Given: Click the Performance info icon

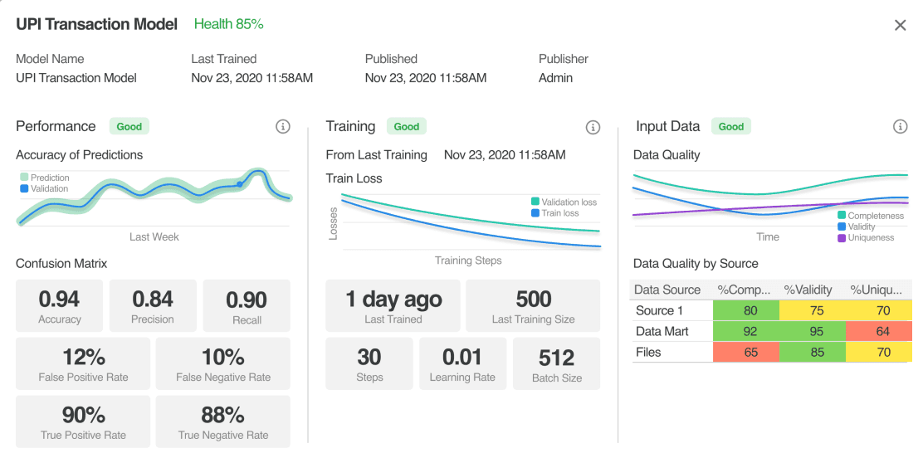Looking at the screenshot, I should pos(283,127).
